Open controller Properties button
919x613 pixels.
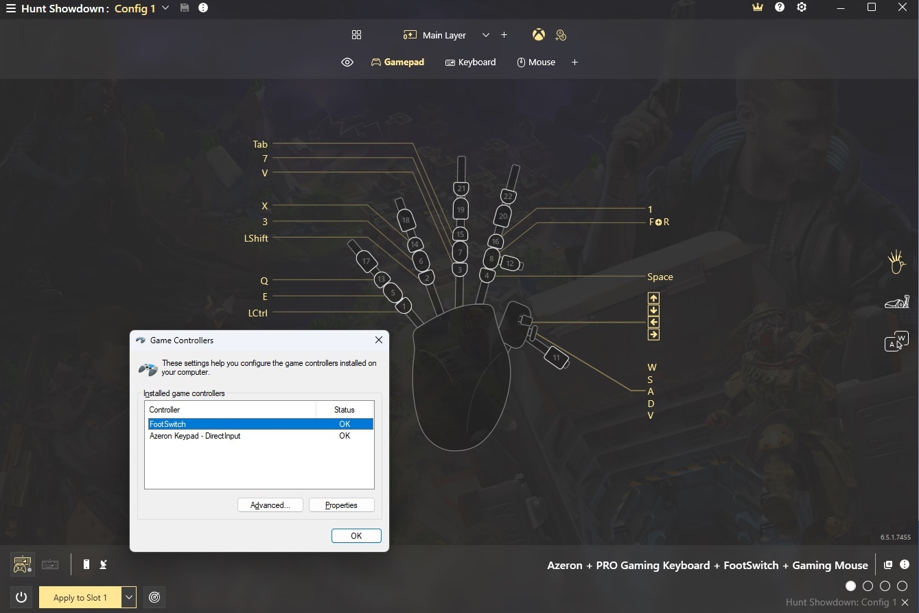coord(341,505)
